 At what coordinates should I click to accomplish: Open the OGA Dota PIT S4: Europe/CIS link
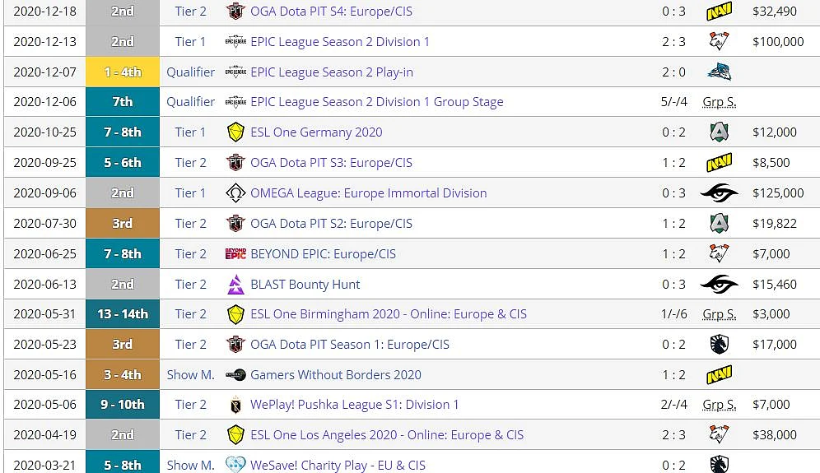click(x=331, y=11)
